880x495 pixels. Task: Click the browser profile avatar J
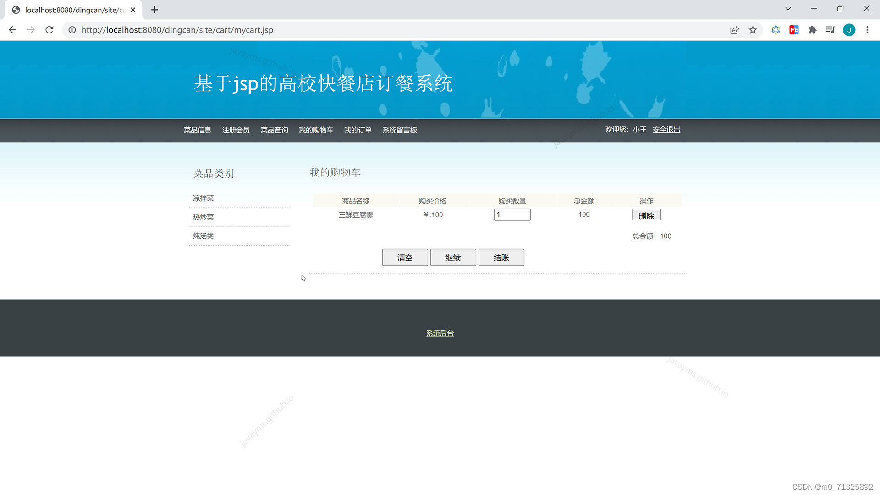[x=849, y=30]
